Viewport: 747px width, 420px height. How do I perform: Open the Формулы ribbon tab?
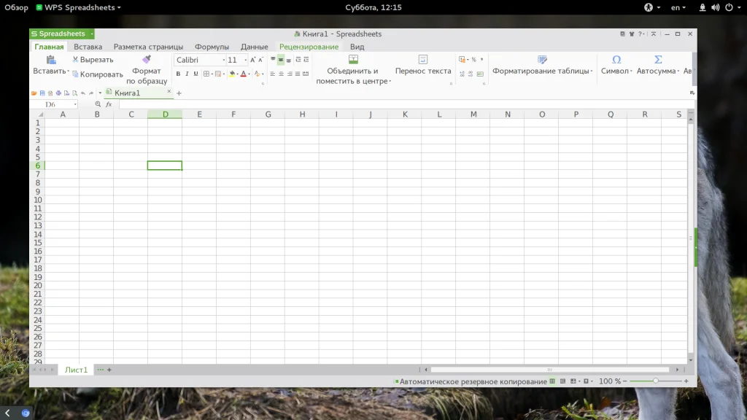point(212,47)
